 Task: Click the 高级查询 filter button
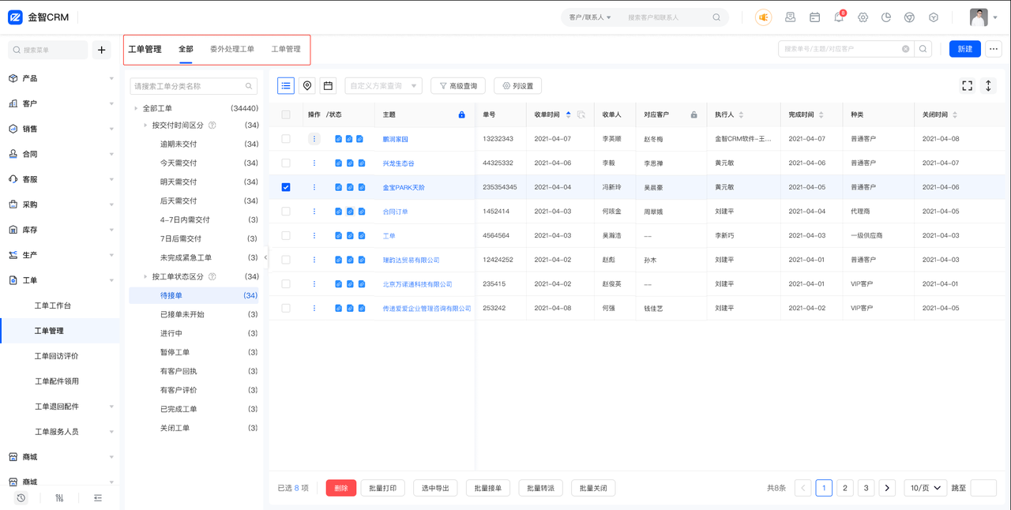pos(458,86)
